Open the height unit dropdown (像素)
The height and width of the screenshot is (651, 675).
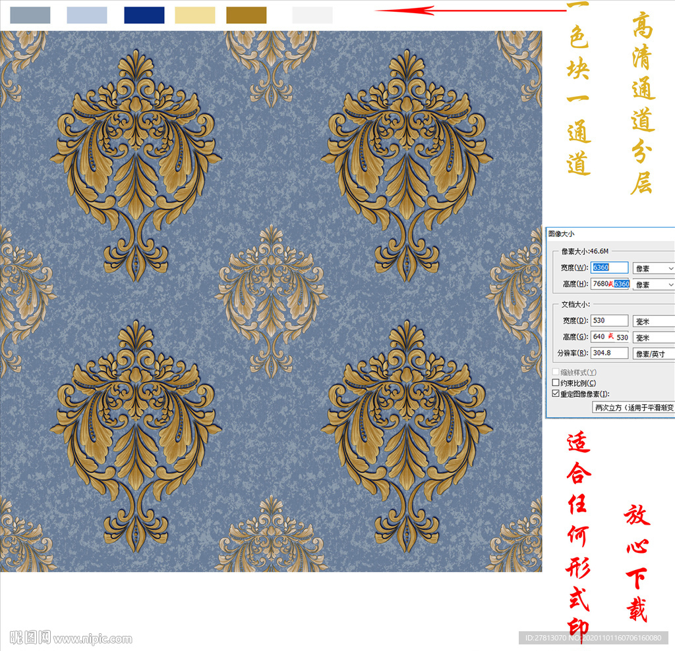[x=654, y=284]
